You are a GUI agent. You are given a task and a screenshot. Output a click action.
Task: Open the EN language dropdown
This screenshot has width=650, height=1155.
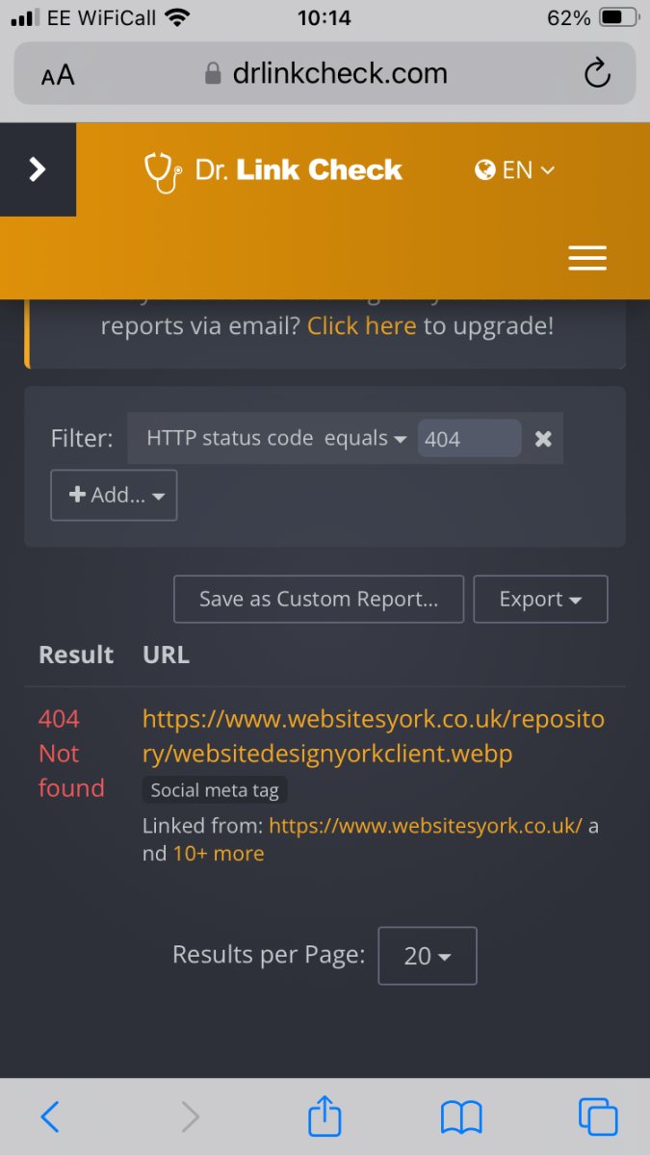[x=515, y=170]
